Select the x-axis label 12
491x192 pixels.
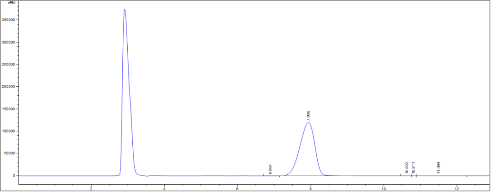click(x=456, y=188)
